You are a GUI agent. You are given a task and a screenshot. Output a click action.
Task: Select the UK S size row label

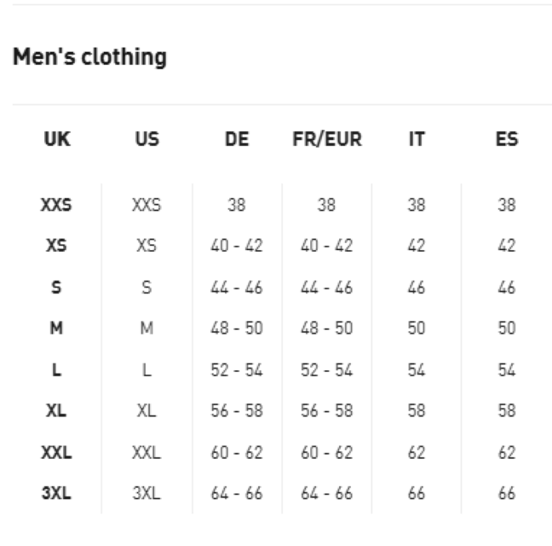coord(56,288)
